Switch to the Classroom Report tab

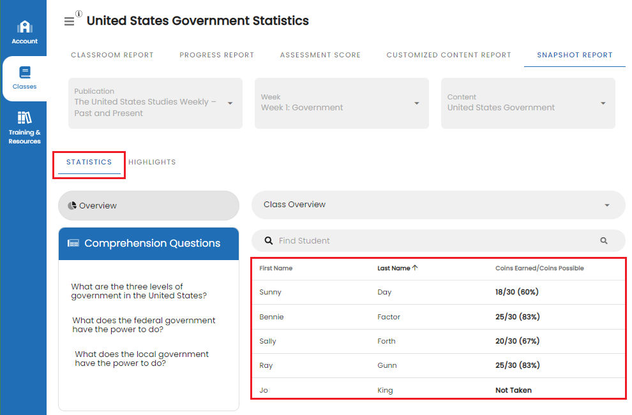pyautogui.click(x=112, y=55)
